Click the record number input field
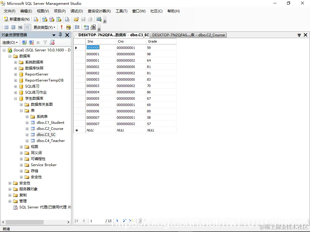 [97, 221]
